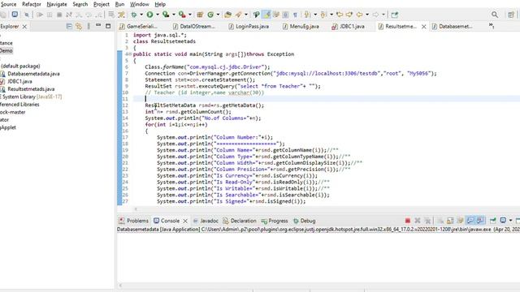520x292 pixels.
Task: Place cursor on empty editor line 11
Action: coord(327,99)
